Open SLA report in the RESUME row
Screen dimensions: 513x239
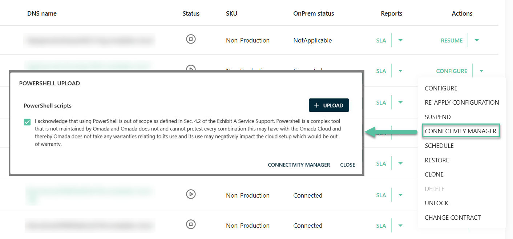[x=381, y=40]
